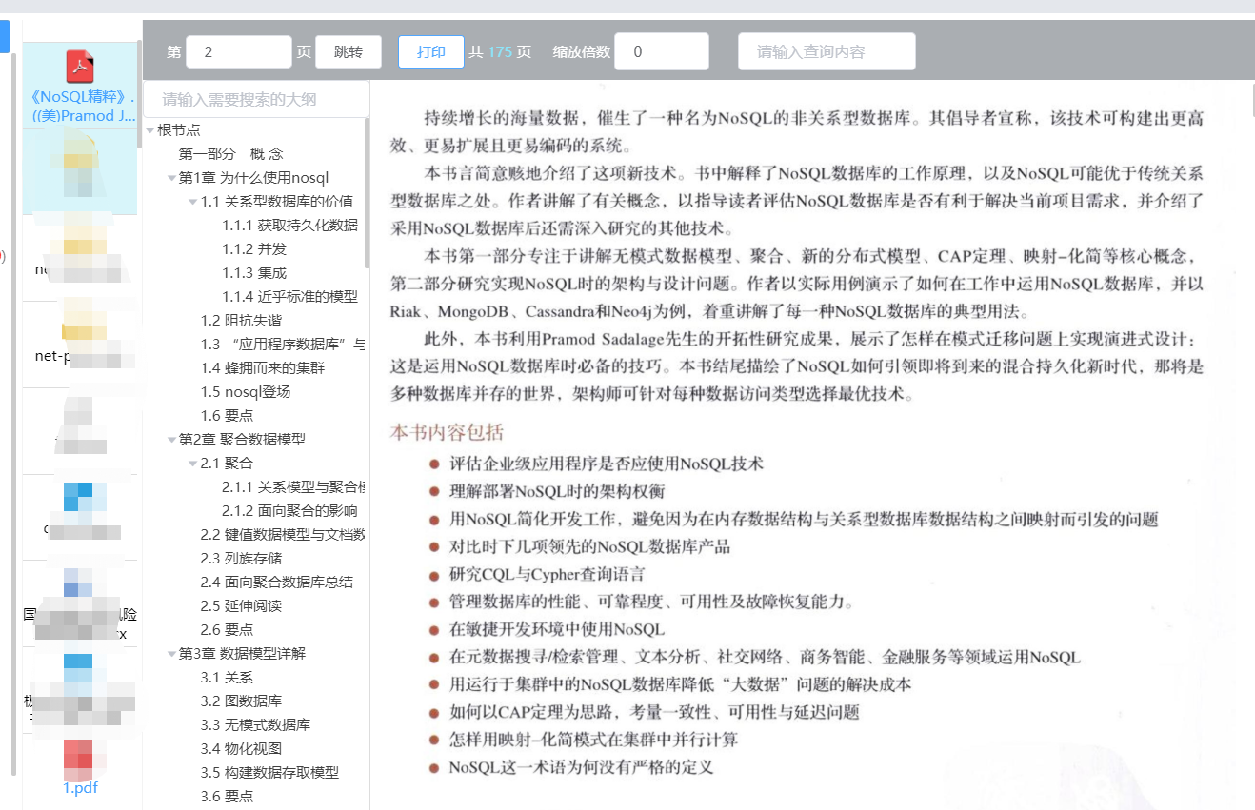The width and height of the screenshot is (1255, 810).
Task: Click bullet text 在敏捷开发环境中使用NoSQL
Action: [557, 629]
